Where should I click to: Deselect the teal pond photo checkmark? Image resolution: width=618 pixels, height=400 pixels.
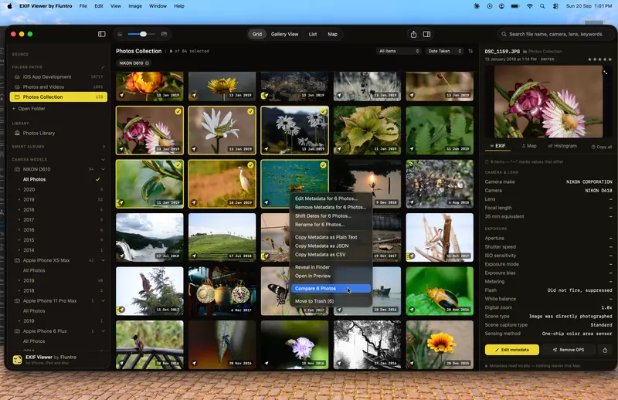pos(323,165)
